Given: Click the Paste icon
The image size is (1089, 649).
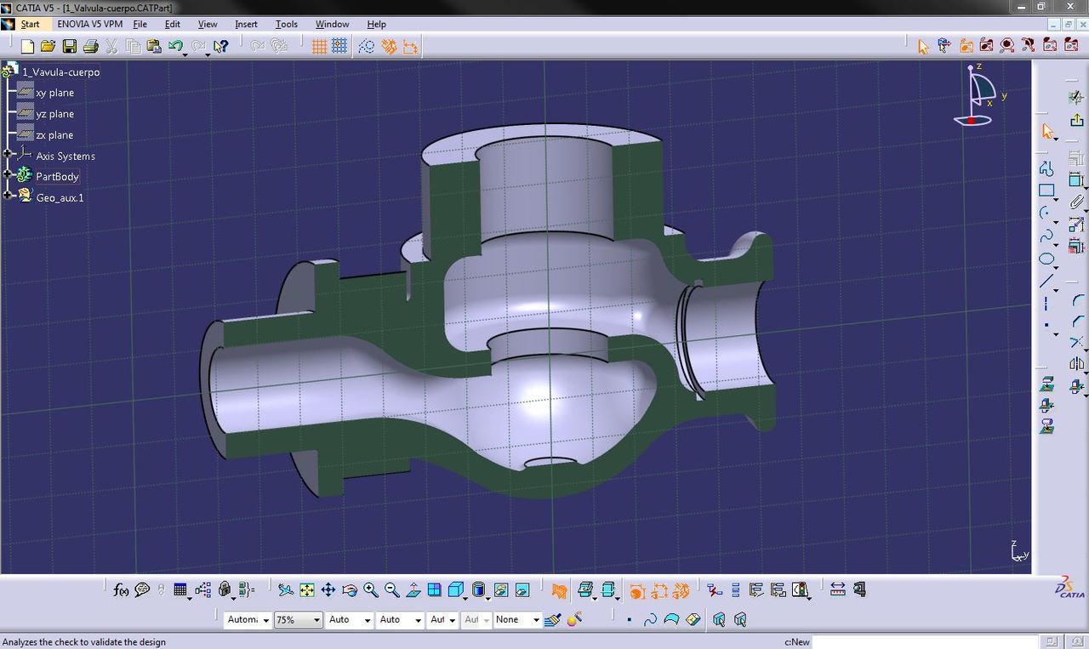Looking at the screenshot, I should coord(154,46).
